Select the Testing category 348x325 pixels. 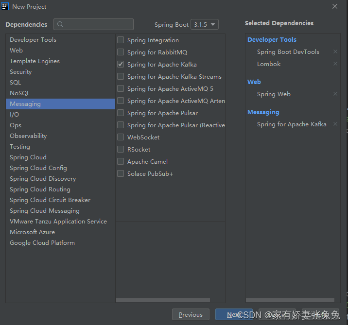click(60, 146)
